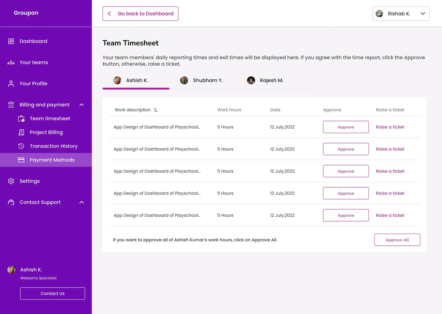Switch to the Ashish K. tab

click(x=136, y=80)
